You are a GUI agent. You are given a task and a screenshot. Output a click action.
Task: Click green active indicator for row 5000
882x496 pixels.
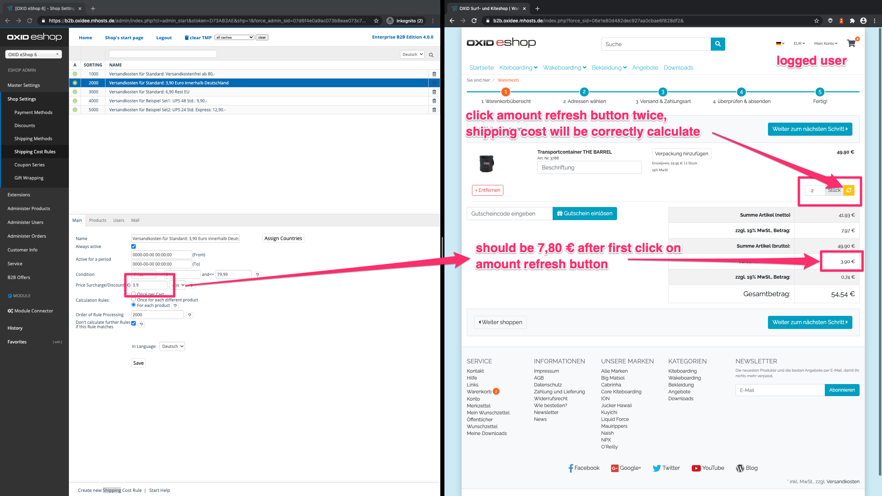[x=75, y=110]
